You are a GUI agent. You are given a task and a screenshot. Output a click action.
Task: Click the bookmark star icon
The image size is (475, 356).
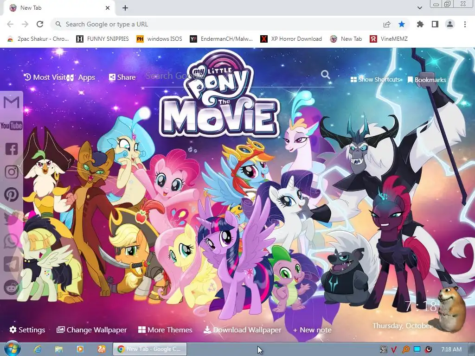pos(402,24)
